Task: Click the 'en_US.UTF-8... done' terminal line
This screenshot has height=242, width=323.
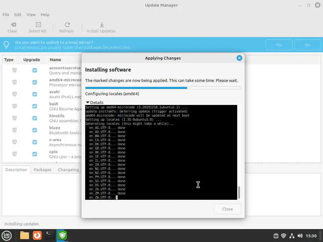Action: (x=107, y=185)
